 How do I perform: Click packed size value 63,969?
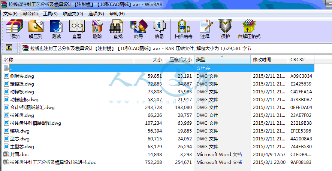coord(185,123)
